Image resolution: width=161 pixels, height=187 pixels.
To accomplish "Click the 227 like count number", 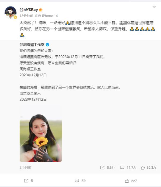I will tap(134, 181).
